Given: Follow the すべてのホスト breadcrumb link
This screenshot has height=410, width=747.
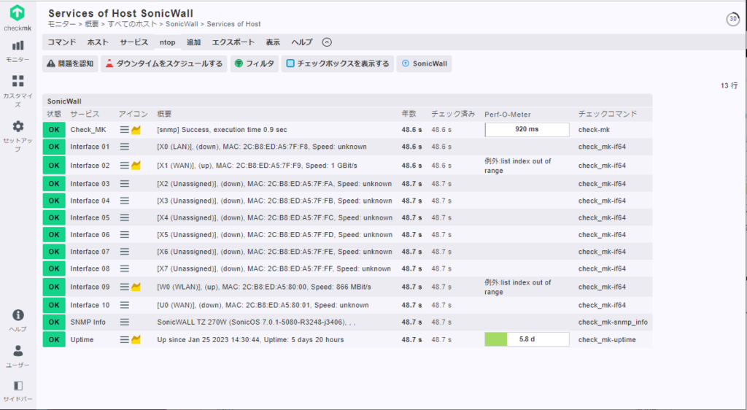Looking at the screenshot, I should pyautogui.click(x=133, y=24).
